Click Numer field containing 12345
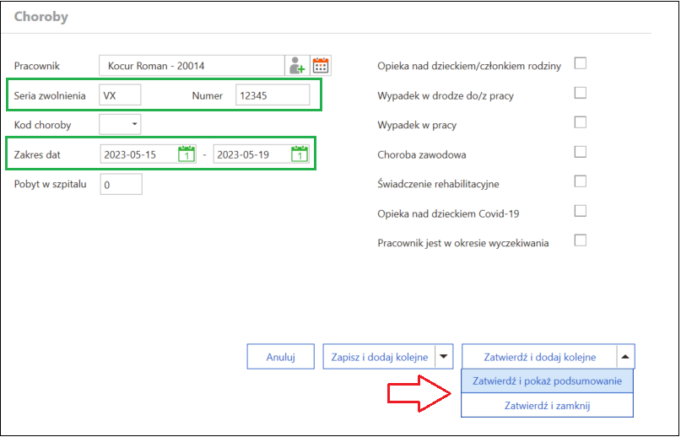 [x=273, y=95]
